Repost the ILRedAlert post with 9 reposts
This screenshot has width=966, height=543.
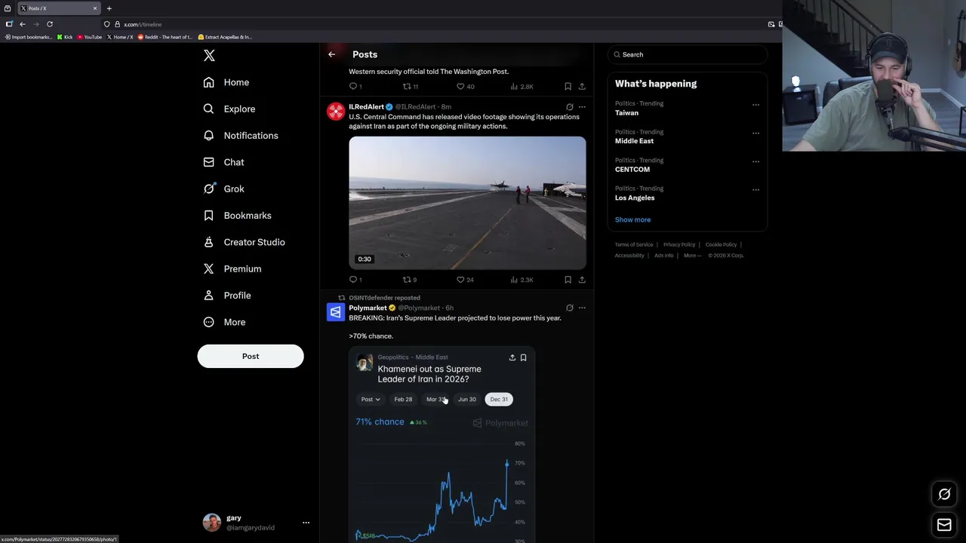[x=410, y=280]
